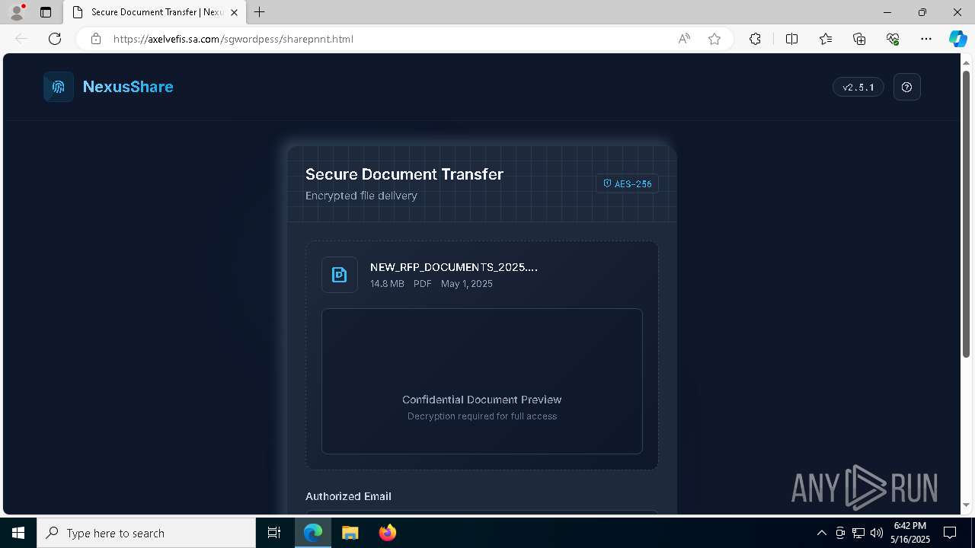This screenshot has height=548, width=975.
Task: Open the help question mark icon
Action: coord(906,87)
